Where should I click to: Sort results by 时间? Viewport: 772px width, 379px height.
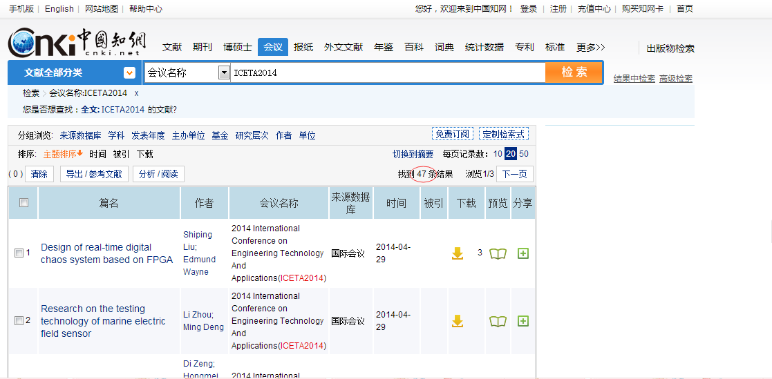coord(97,154)
